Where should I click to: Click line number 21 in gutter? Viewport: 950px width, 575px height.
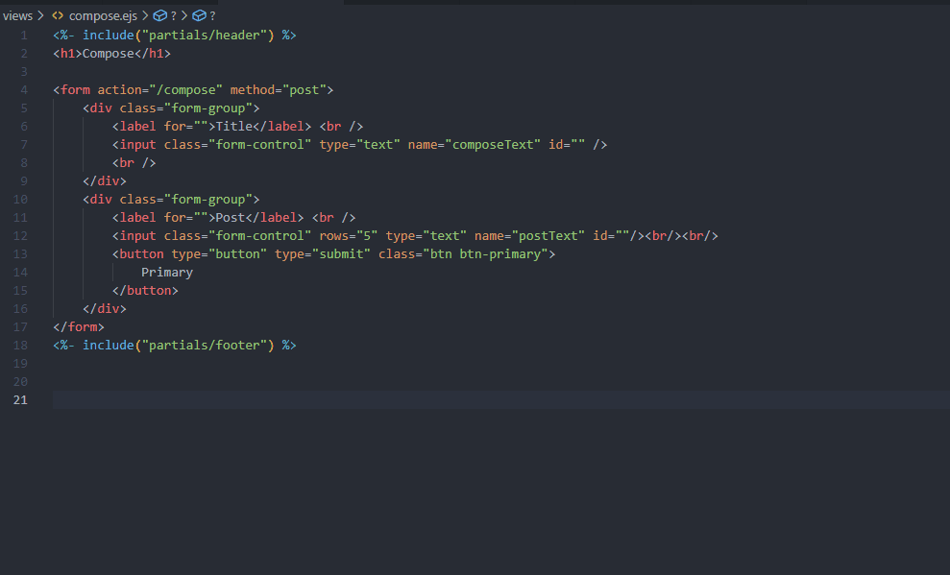point(20,399)
